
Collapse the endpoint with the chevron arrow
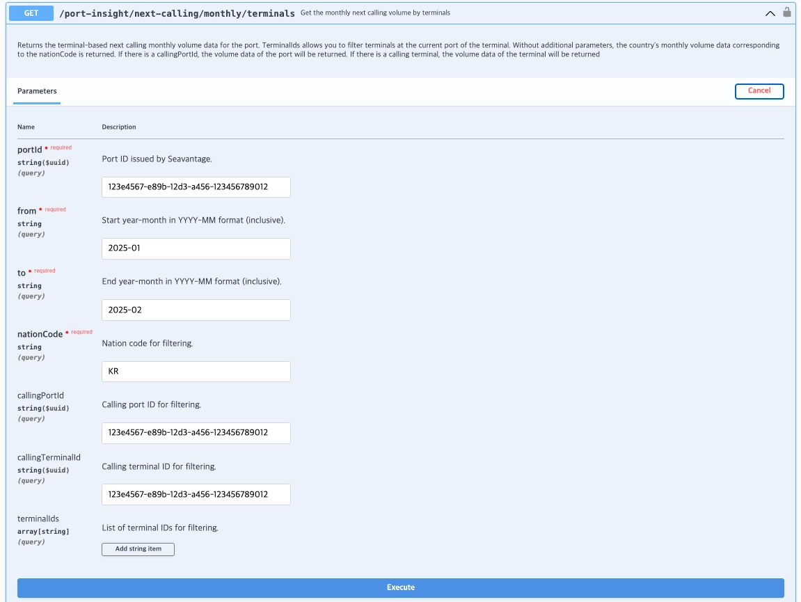pos(770,13)
